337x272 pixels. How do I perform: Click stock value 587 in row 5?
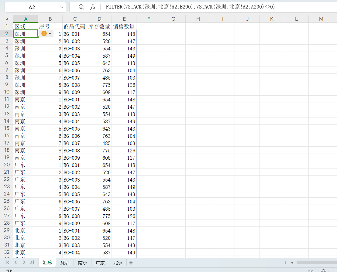pos(99,56)
